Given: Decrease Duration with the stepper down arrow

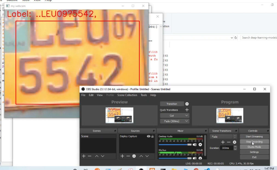Looking at the screenshot, I should pyautogui.click(x=235, y=149).
